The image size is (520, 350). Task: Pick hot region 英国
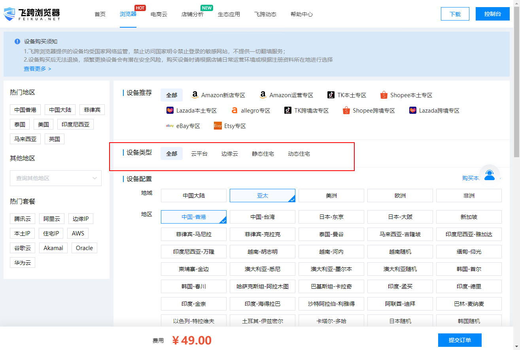tap(55, 139)
